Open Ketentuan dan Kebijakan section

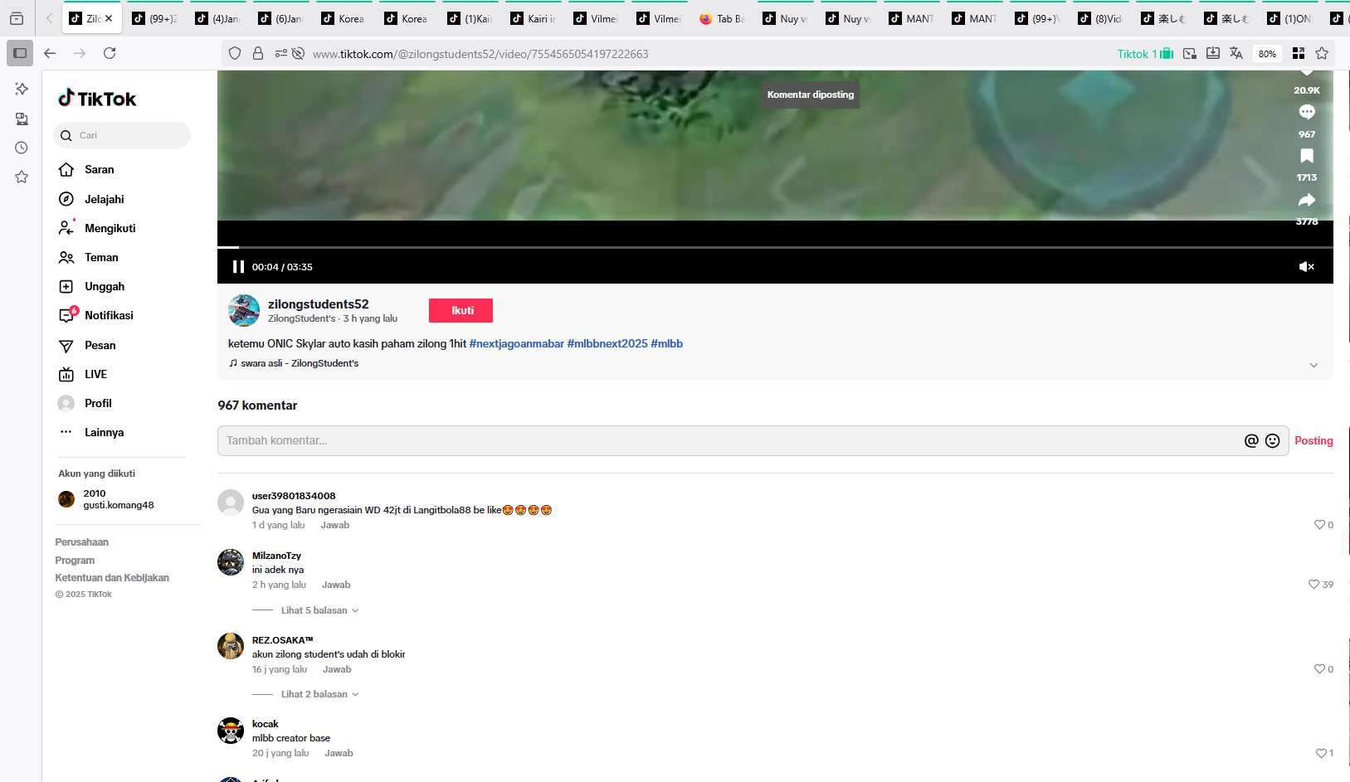(112, 578)
